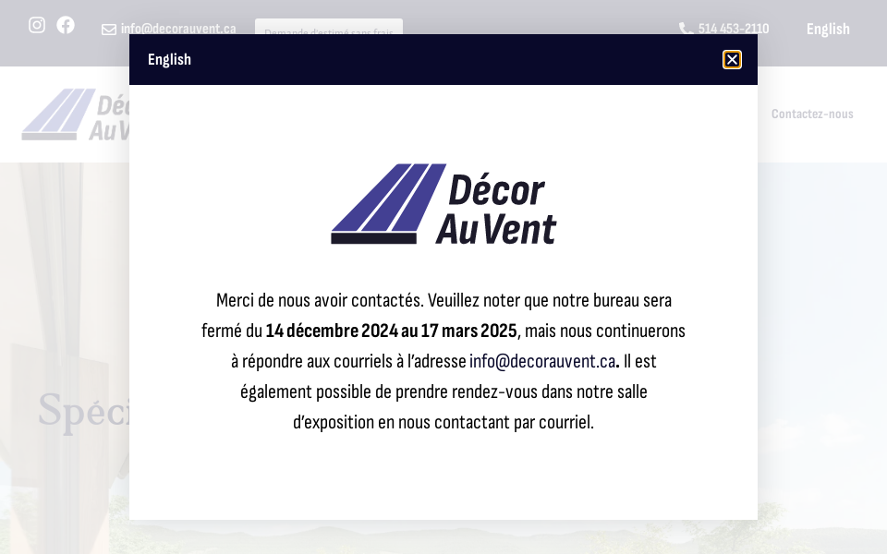Click the bold closure dates text in the message
887x554 pixels.
(x=392, y=331)
